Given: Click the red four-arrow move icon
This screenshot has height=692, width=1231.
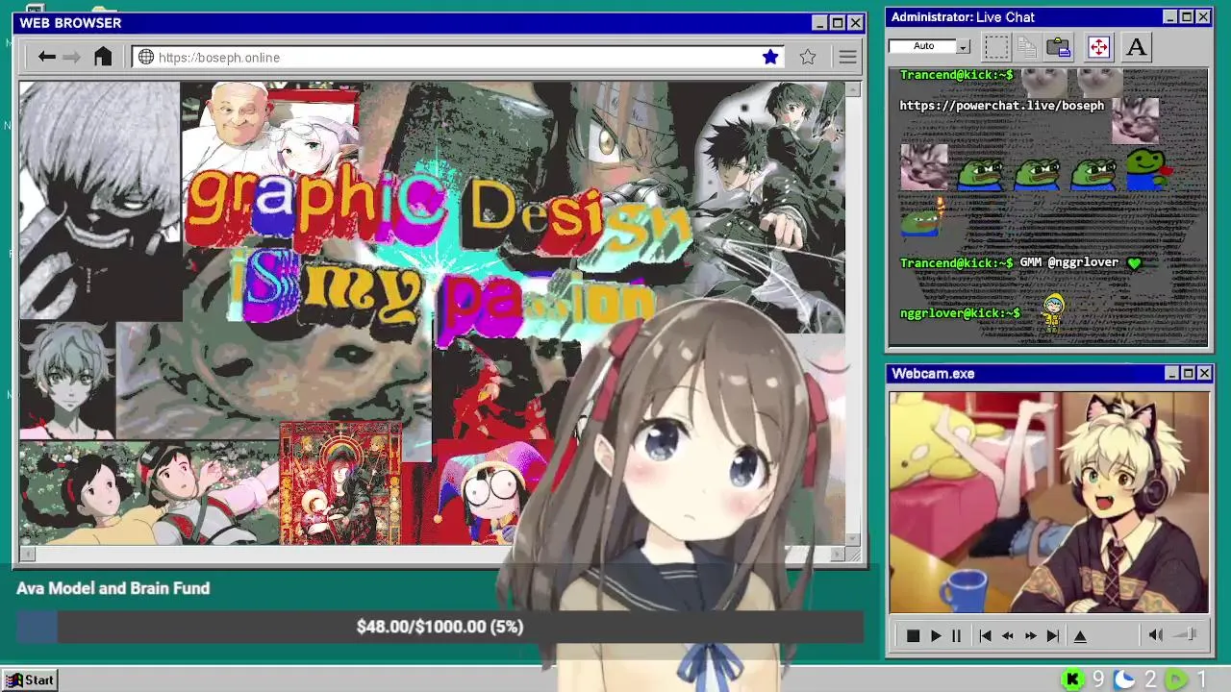Looking at the screenshot, I should click(1098, 46).
